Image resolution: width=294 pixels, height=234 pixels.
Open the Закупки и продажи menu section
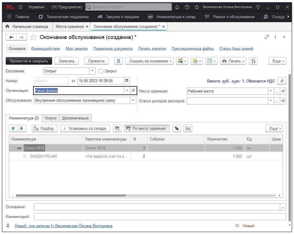(122, 17)
